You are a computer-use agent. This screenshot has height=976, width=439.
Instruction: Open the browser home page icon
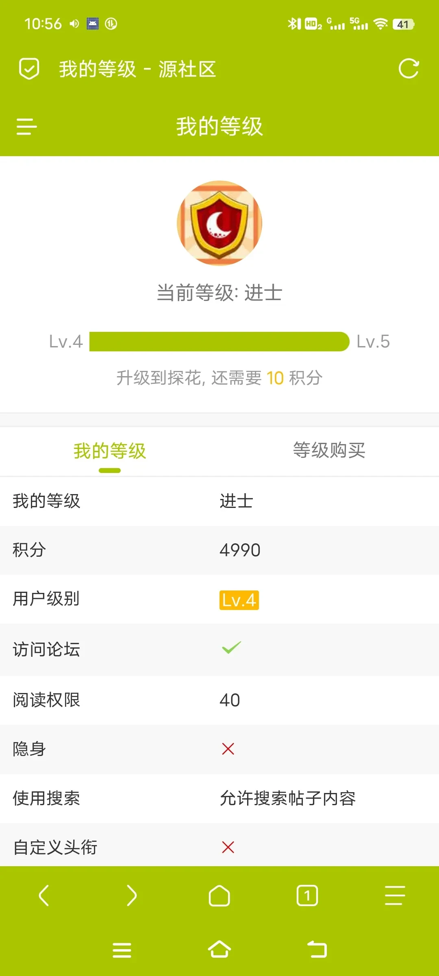219,895
